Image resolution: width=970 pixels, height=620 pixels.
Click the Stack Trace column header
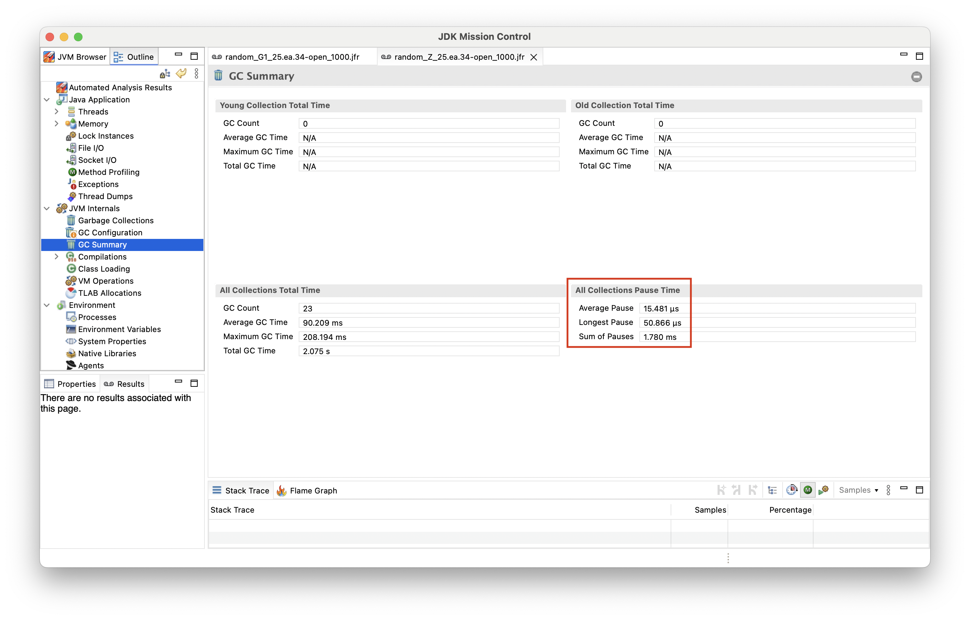440,510
